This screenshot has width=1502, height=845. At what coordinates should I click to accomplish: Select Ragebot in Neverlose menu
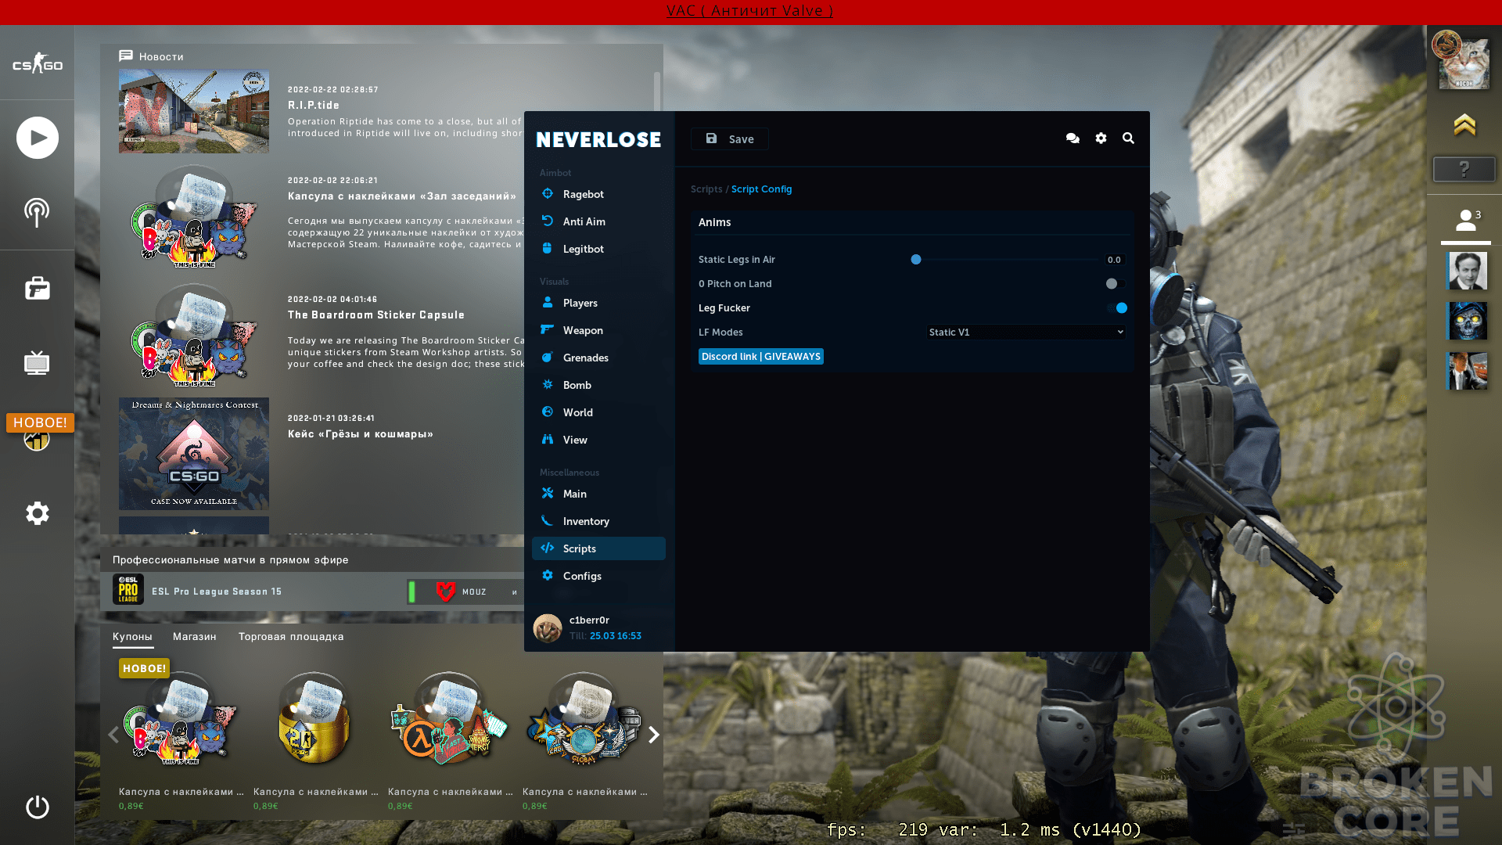(x=598, y=194)
